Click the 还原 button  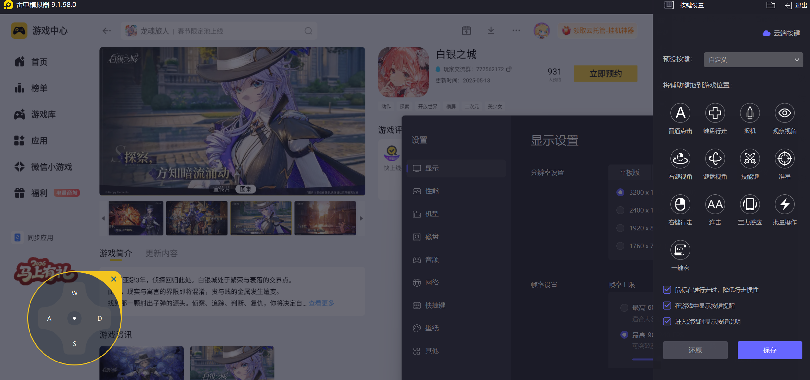pos(695,350)
